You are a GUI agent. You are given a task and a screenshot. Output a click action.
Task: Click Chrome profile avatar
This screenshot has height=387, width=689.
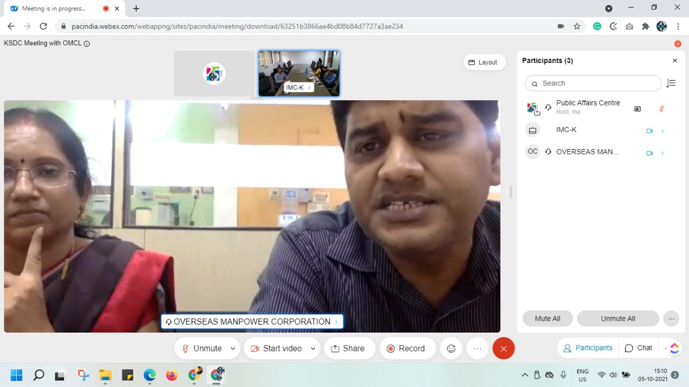click(662, 26)
